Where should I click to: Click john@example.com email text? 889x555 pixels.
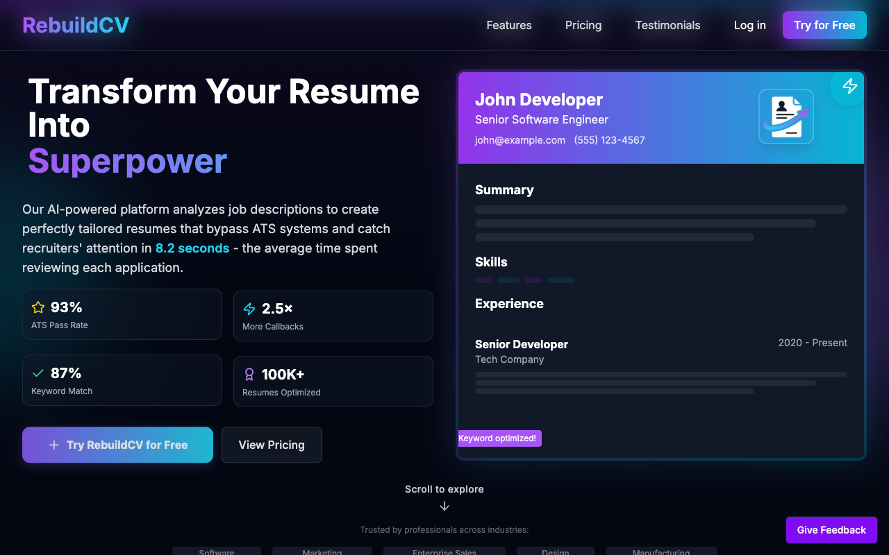(520, 140)
